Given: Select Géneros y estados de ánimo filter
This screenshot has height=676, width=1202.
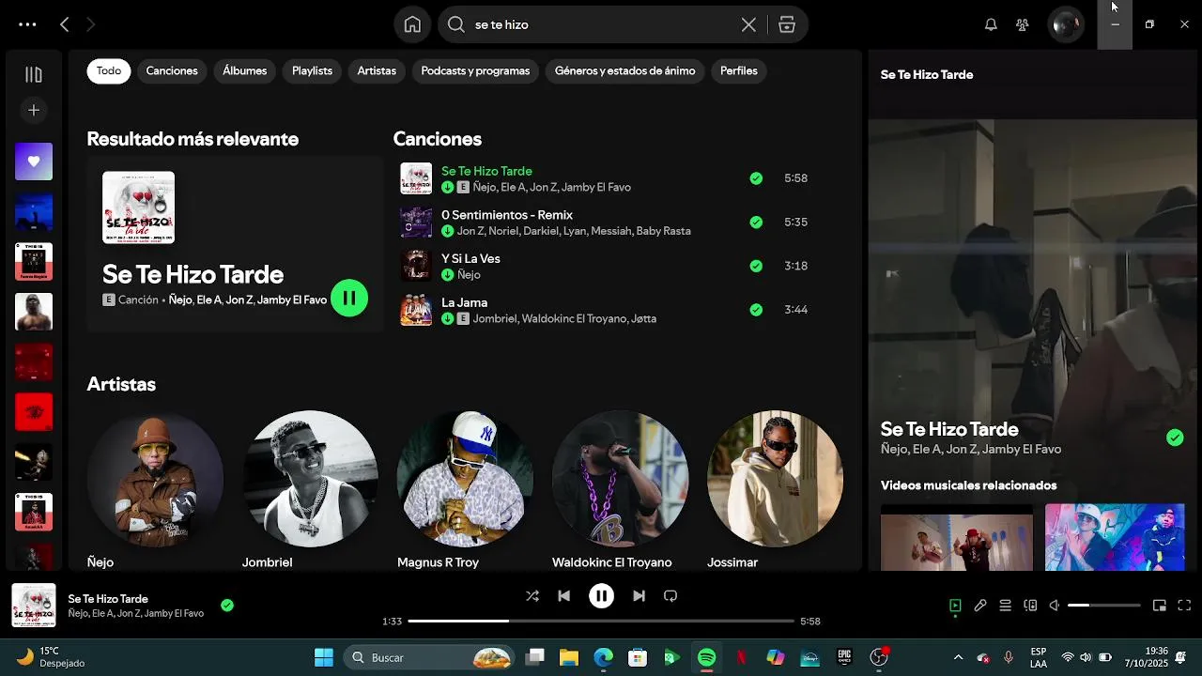Looking at the screenshot, I should coord(624,71).
